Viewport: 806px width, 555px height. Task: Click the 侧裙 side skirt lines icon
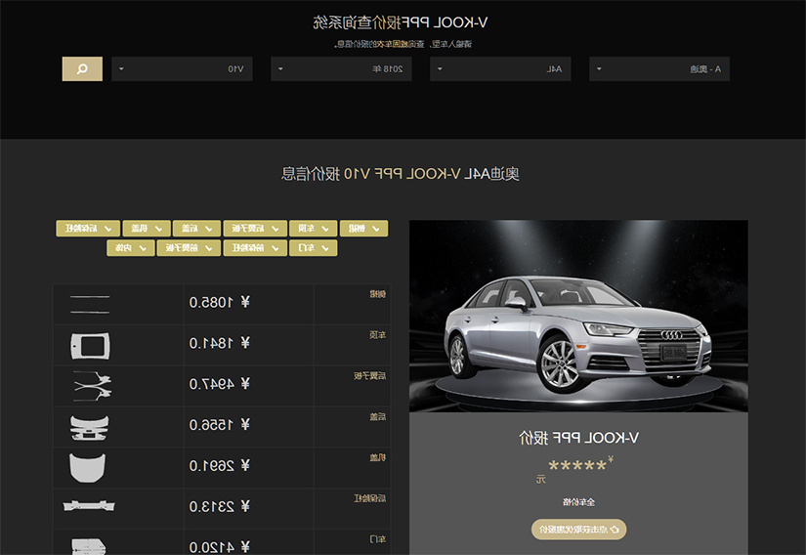click(x=90, y=304)
